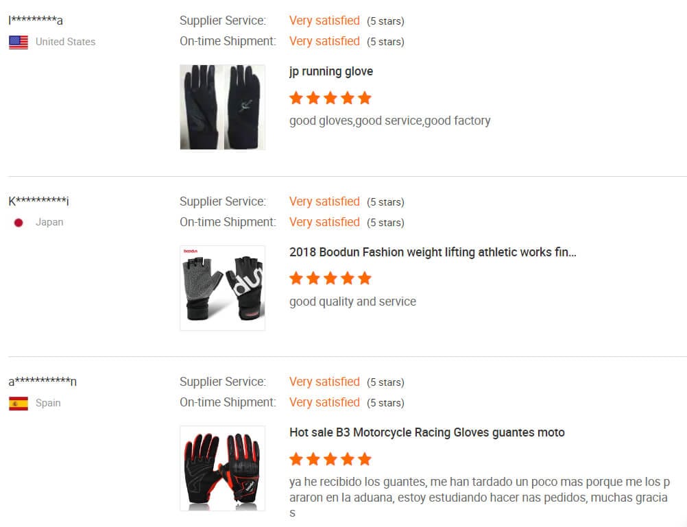Screen dimensions: 687x527
Task: Open '2018 Boodun Fashion weight lifting' title link
Action: 433,252
